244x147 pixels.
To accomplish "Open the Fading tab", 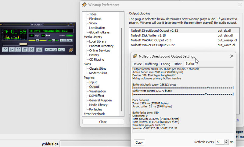I will tap(166, 64).
